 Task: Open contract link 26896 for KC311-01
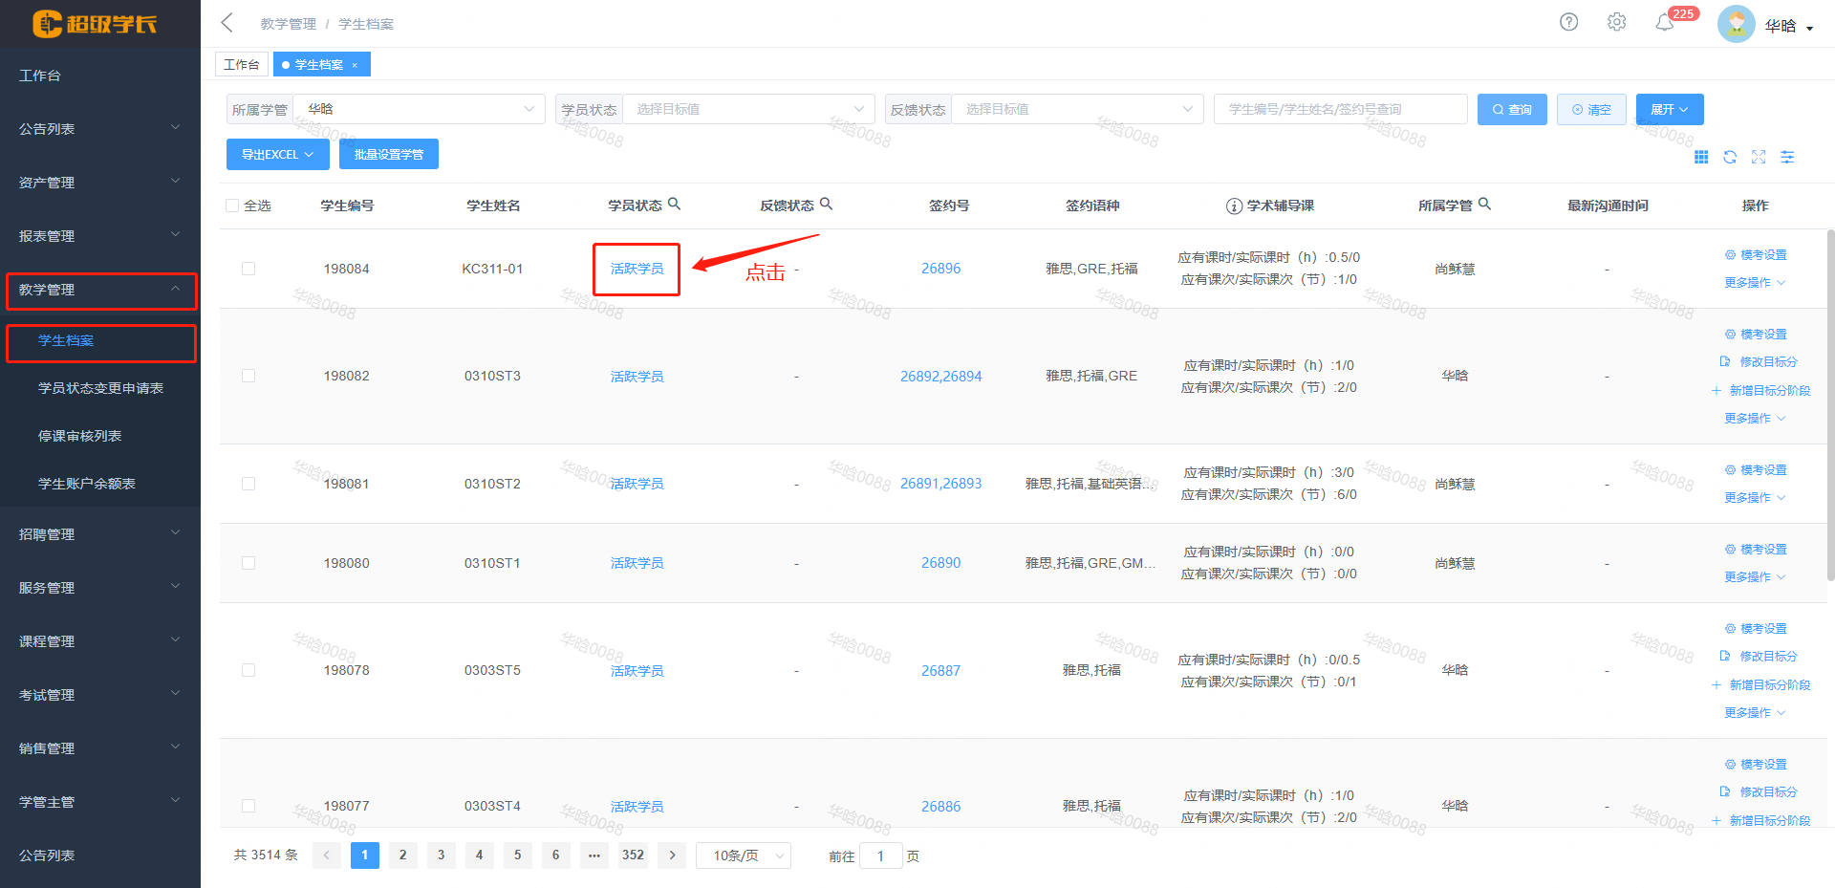[x=940, y=269]
